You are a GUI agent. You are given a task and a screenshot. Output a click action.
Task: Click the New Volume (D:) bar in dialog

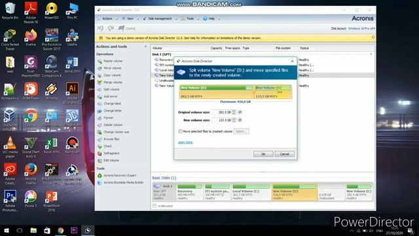point(217,92)
